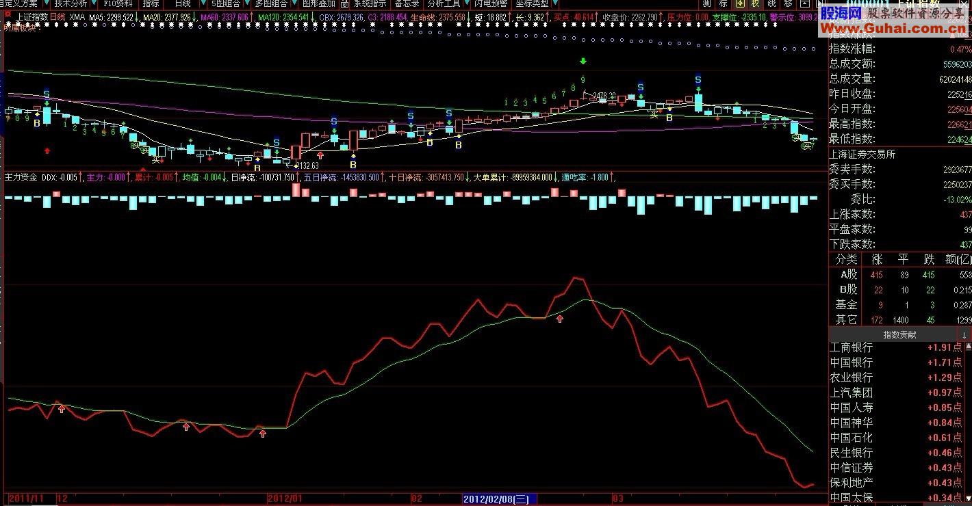This screenshot has width=972, height=506.
Task: Open the F10资料 dropdown menu
Action: [x=118, y=3]
